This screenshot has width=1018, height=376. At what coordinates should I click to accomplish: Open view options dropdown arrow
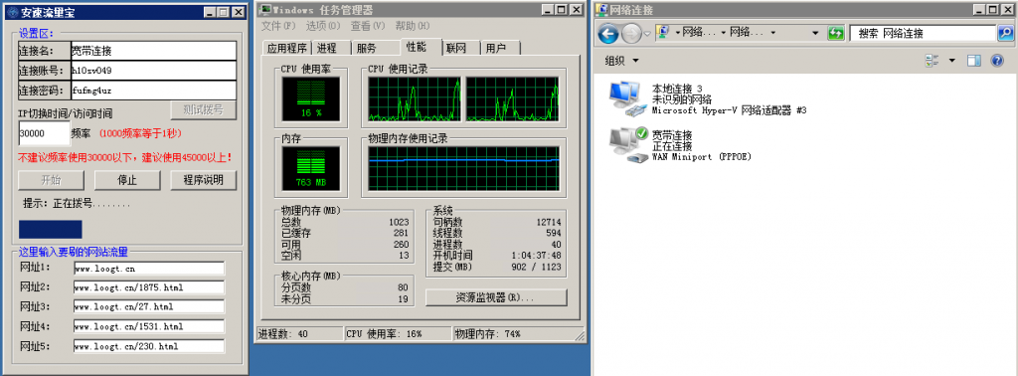coord(951,61)
